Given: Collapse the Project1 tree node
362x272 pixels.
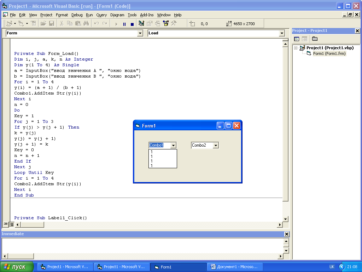Looking at the screenshot, I should coord(296,48).
